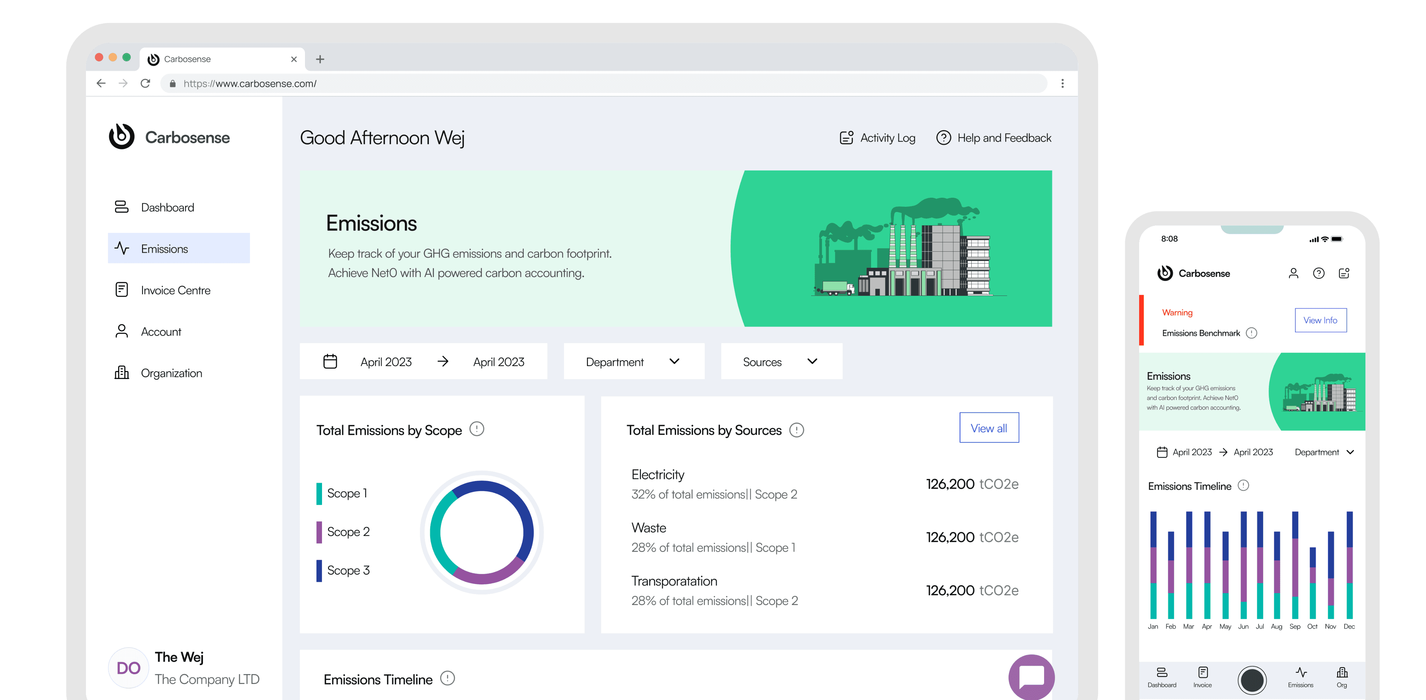Click info icon beside Total Emissions by Scope
Screen dimensions: 1426x700
477,429
